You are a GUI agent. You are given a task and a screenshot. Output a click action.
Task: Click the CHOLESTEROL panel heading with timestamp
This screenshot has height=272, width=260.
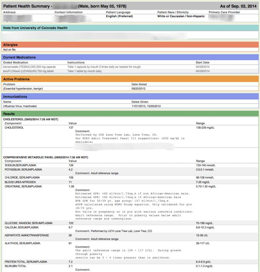point(31,119)
